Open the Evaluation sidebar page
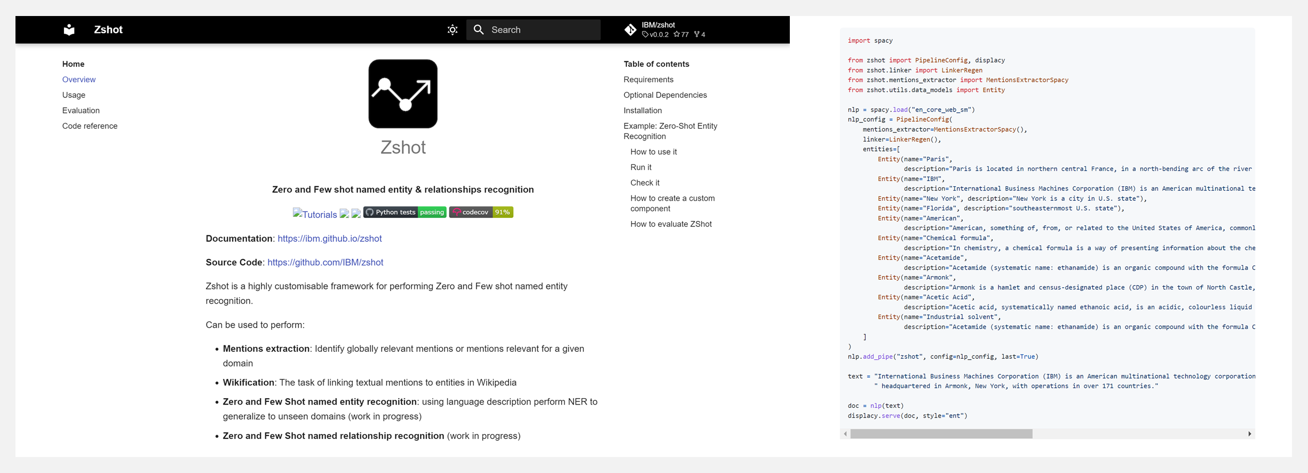 (81, 111)
